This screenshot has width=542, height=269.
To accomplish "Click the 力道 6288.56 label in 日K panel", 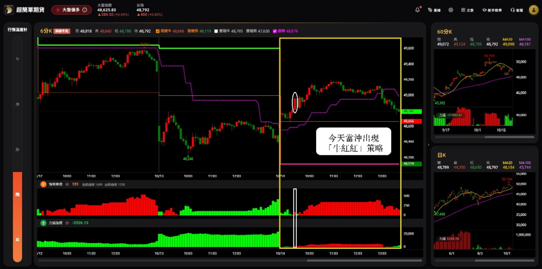I will [449, 238].
